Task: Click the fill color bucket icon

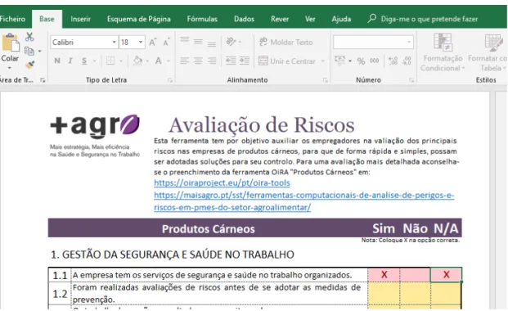Action: (x=137, y=61)
